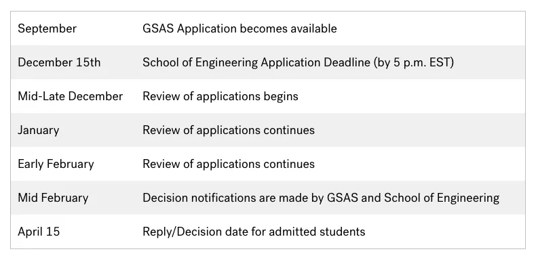Click 'Reply/Decision date for admitted students' text
Image resolution: width=536 pixels, height=260 pixels.
[x=254, y=232]
